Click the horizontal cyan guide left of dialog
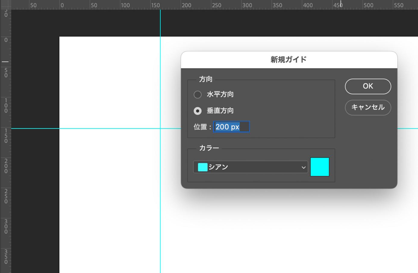The width and height of the screenshot is (418, 273). (96, 129)
